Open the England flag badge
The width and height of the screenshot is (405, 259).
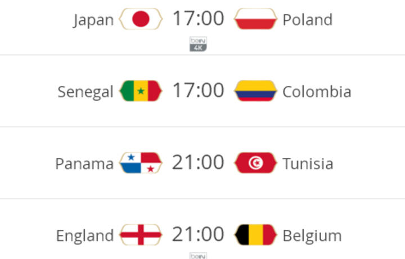(141, 235)
